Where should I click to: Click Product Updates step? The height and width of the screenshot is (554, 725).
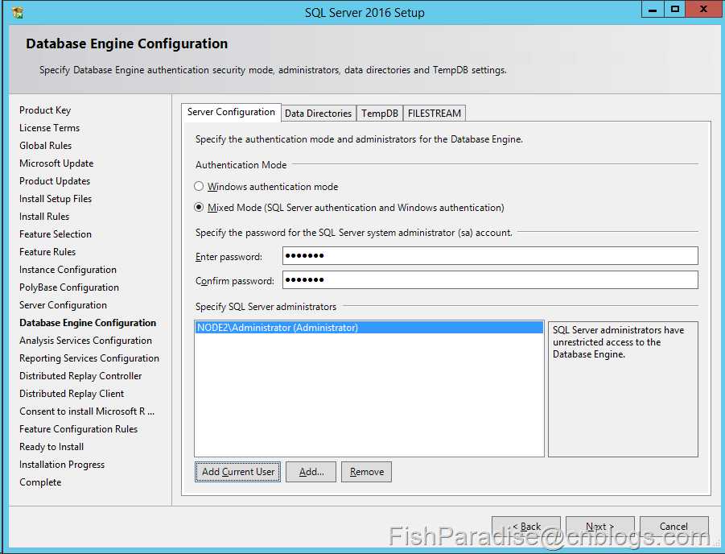pos(55,181)
